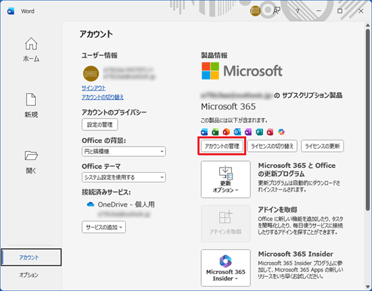Image resolution: width=372 pixels, height=291 pixels.
Task: Click the Word logo in the title bar
Action: (11, 11)
